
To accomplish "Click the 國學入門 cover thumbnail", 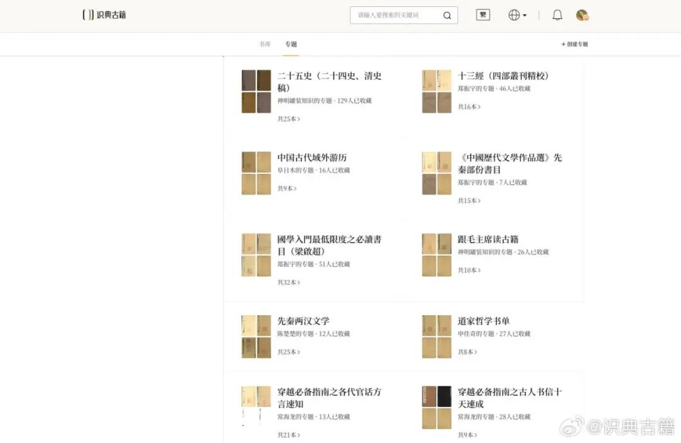I will [256, 255].
